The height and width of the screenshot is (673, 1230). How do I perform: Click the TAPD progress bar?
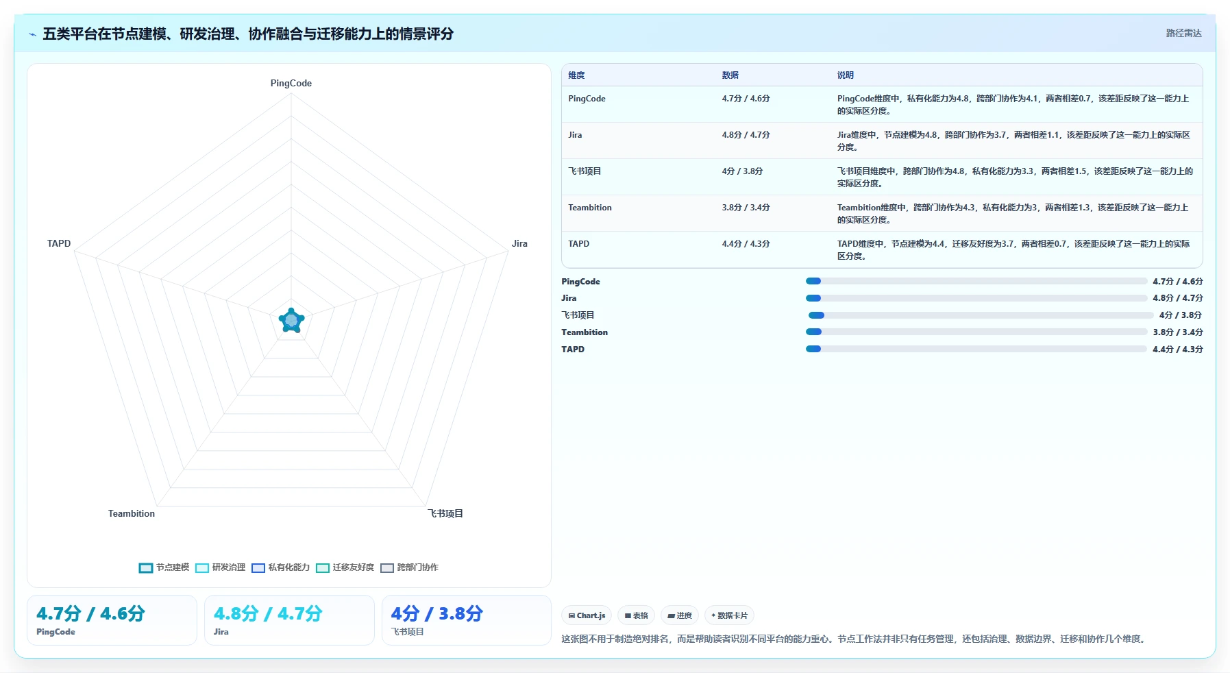976,349
